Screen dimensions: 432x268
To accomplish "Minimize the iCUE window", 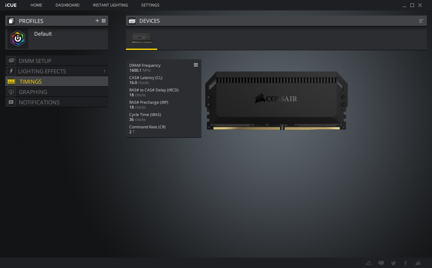I will click(x=404, y=6).
